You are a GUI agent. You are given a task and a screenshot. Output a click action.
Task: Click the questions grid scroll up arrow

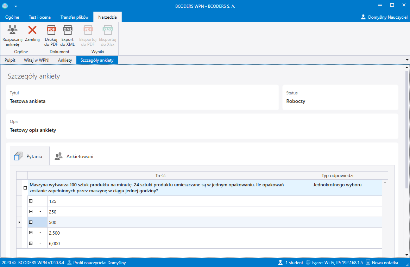tap(385, 182)
